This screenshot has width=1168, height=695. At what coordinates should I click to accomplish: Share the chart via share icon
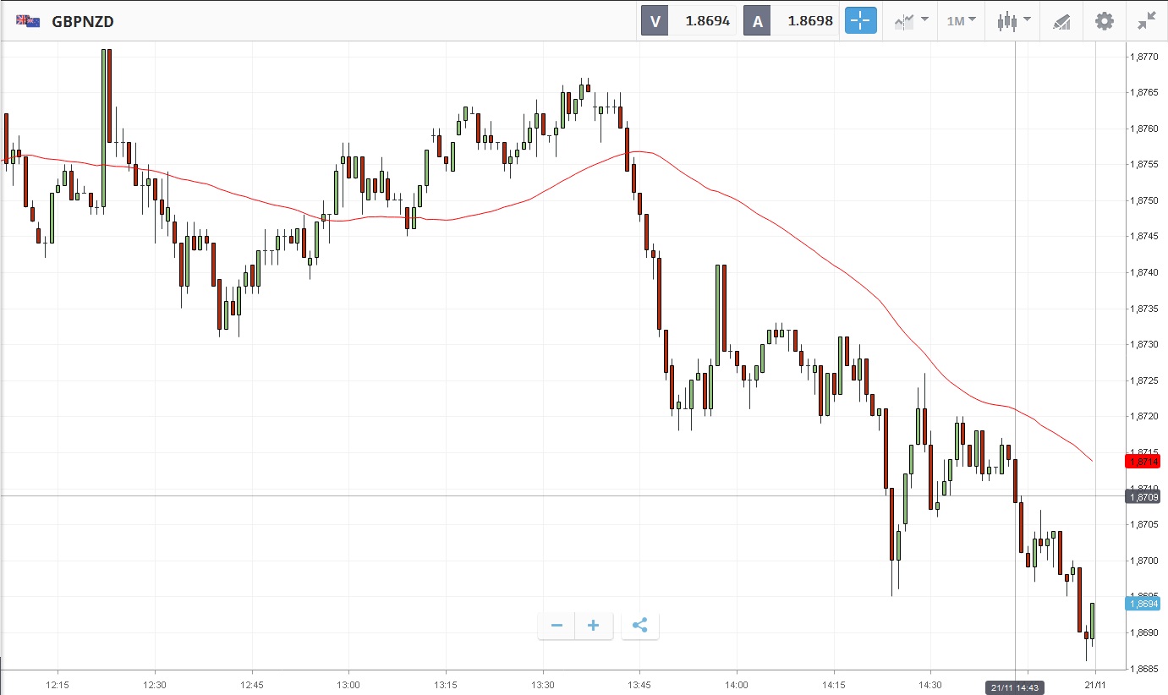[640, 626]
